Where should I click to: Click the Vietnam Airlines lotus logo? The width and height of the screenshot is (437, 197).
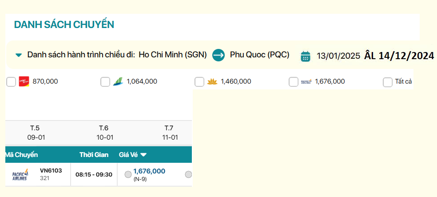[212, 81]
